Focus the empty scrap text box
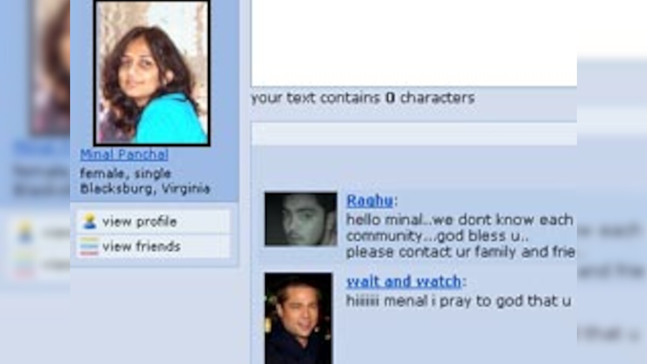Viewport: 647px width, 364px height. coord(414,43)
